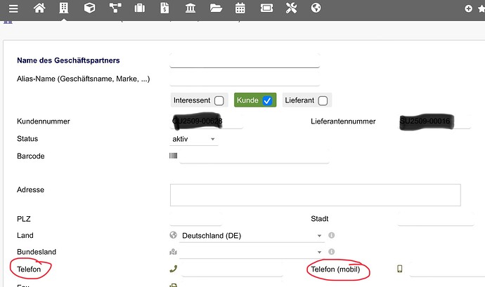Click the 'Kundennummer' label
This screenshot has height=287, width=485.
pos(44,121)
